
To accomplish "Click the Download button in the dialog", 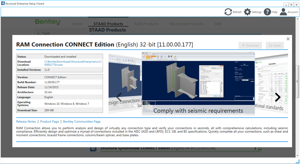I will pos(250,46).
